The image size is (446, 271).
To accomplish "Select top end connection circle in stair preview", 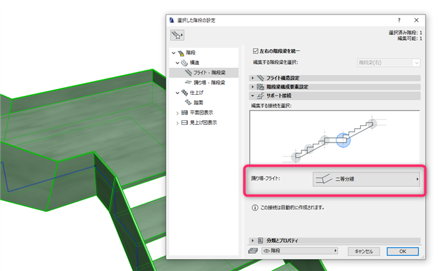I will [371, 123].
